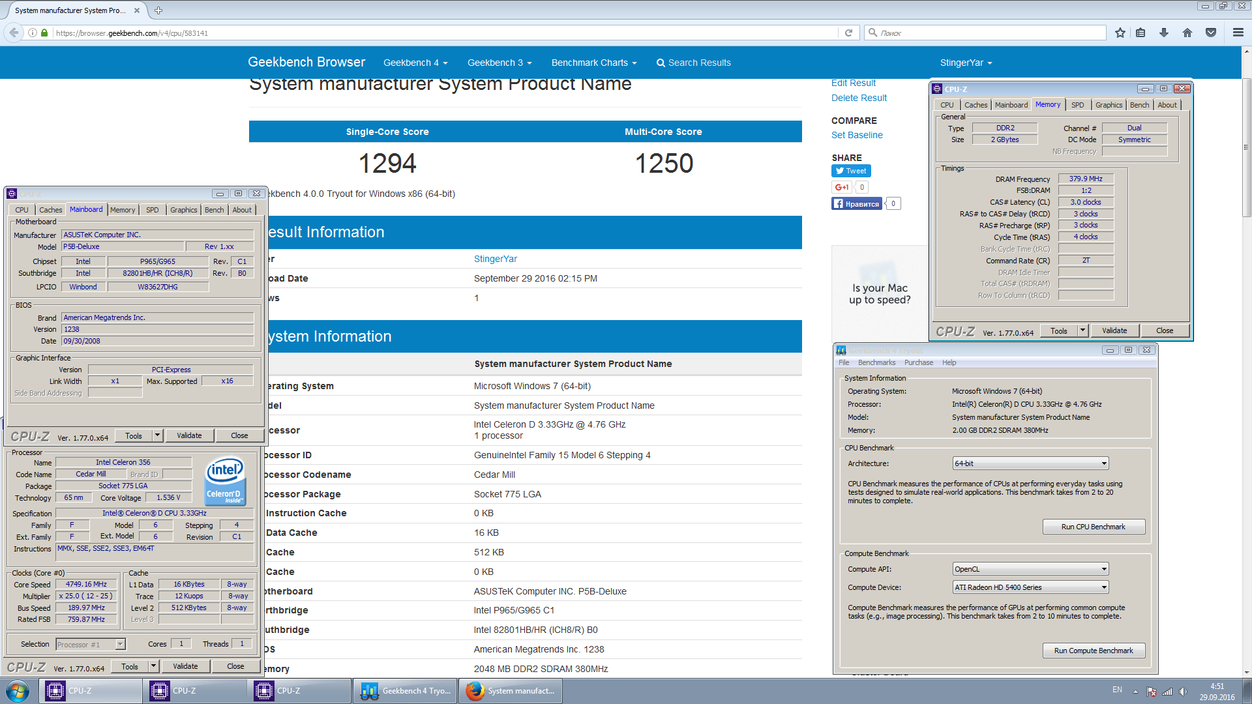Click the volume icon in system tray

tap(1184, 692)
